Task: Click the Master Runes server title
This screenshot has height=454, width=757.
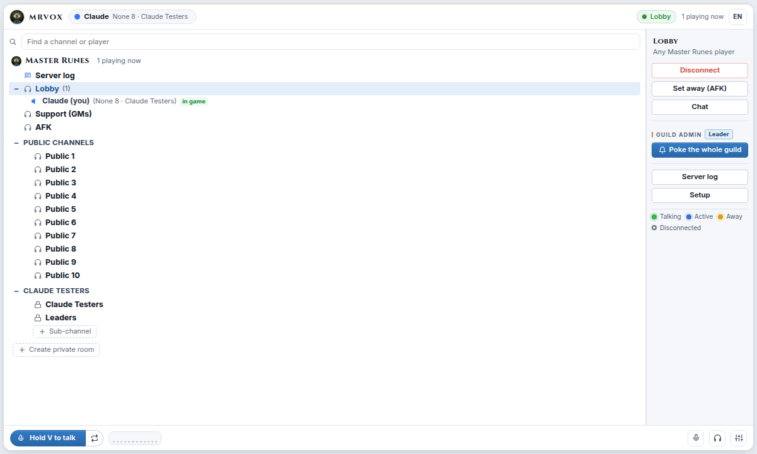Action: pos(57,61)
